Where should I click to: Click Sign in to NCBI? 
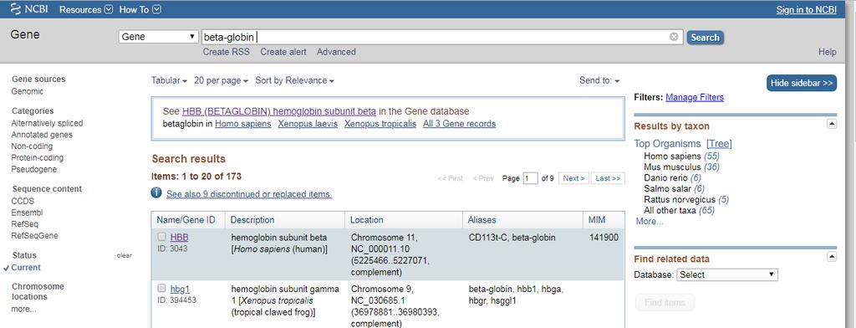click(x=807, y=10)
